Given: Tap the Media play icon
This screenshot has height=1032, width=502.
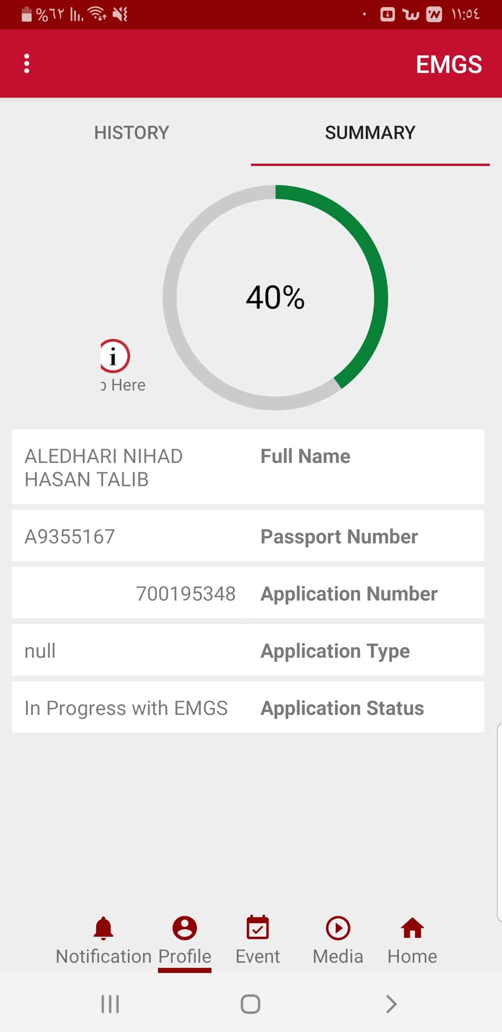Looking at the screenshot, I should coord(338,928).
